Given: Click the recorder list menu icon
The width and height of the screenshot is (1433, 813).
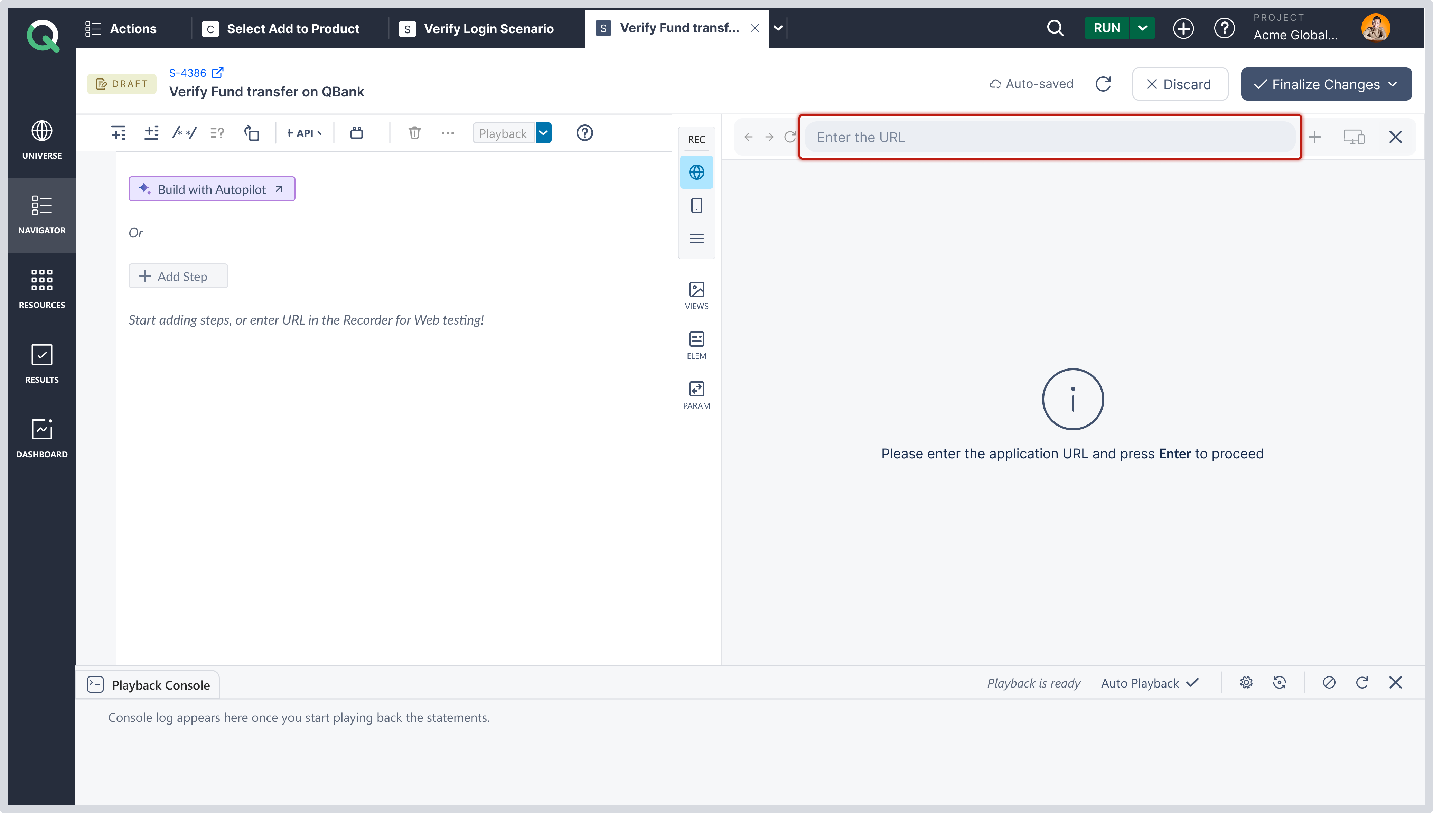Looking at the screenshot, I should coord(696,239).
